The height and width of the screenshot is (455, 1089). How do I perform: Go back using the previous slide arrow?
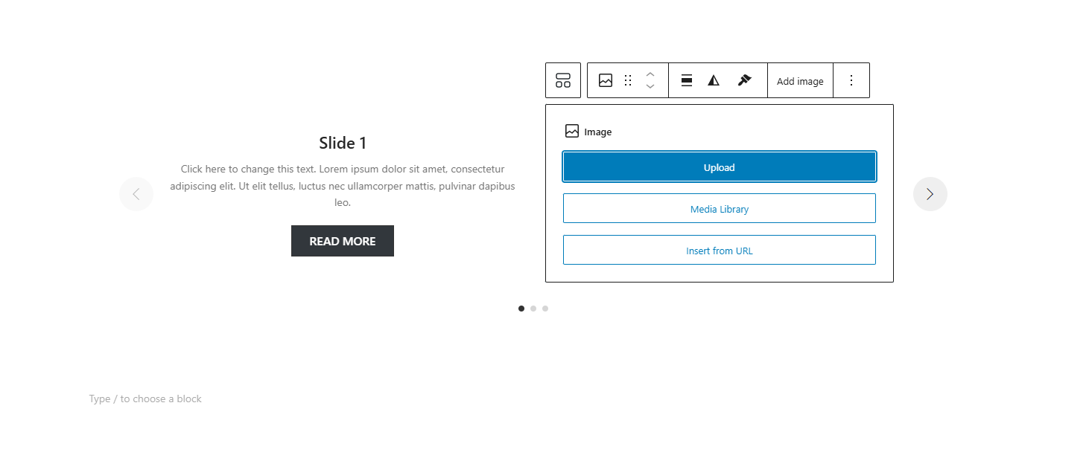coord(136,193)
